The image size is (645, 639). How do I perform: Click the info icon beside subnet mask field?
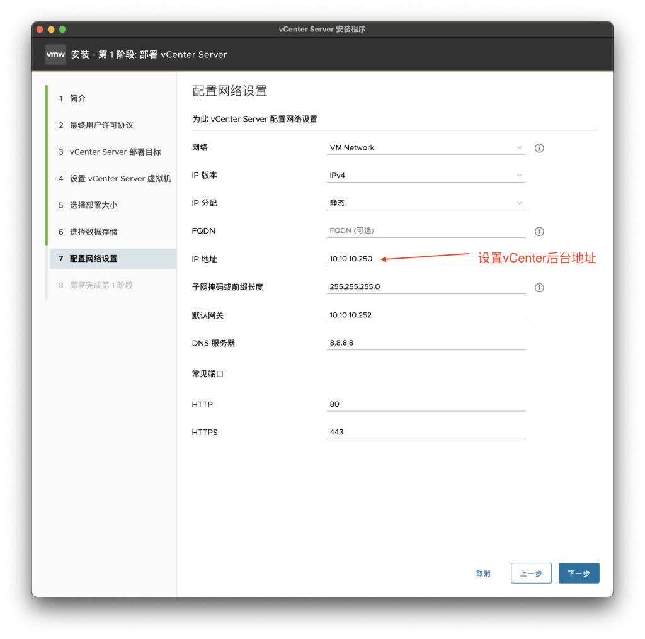[539, 288]
